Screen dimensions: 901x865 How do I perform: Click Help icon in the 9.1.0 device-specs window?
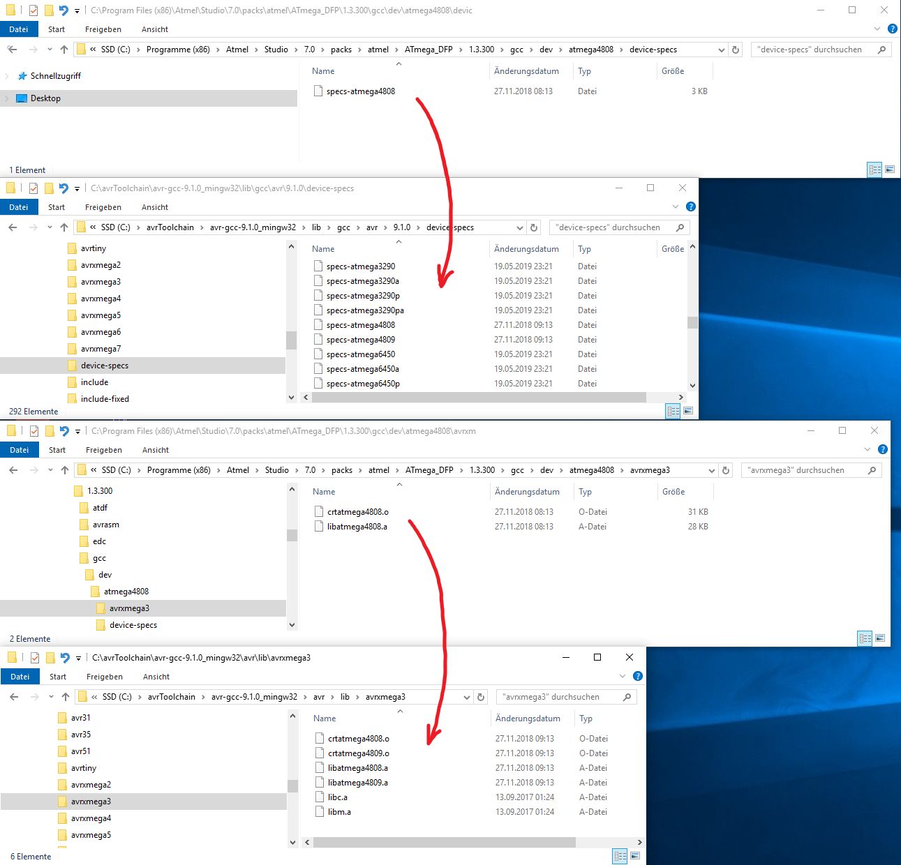tap(691, 206)
